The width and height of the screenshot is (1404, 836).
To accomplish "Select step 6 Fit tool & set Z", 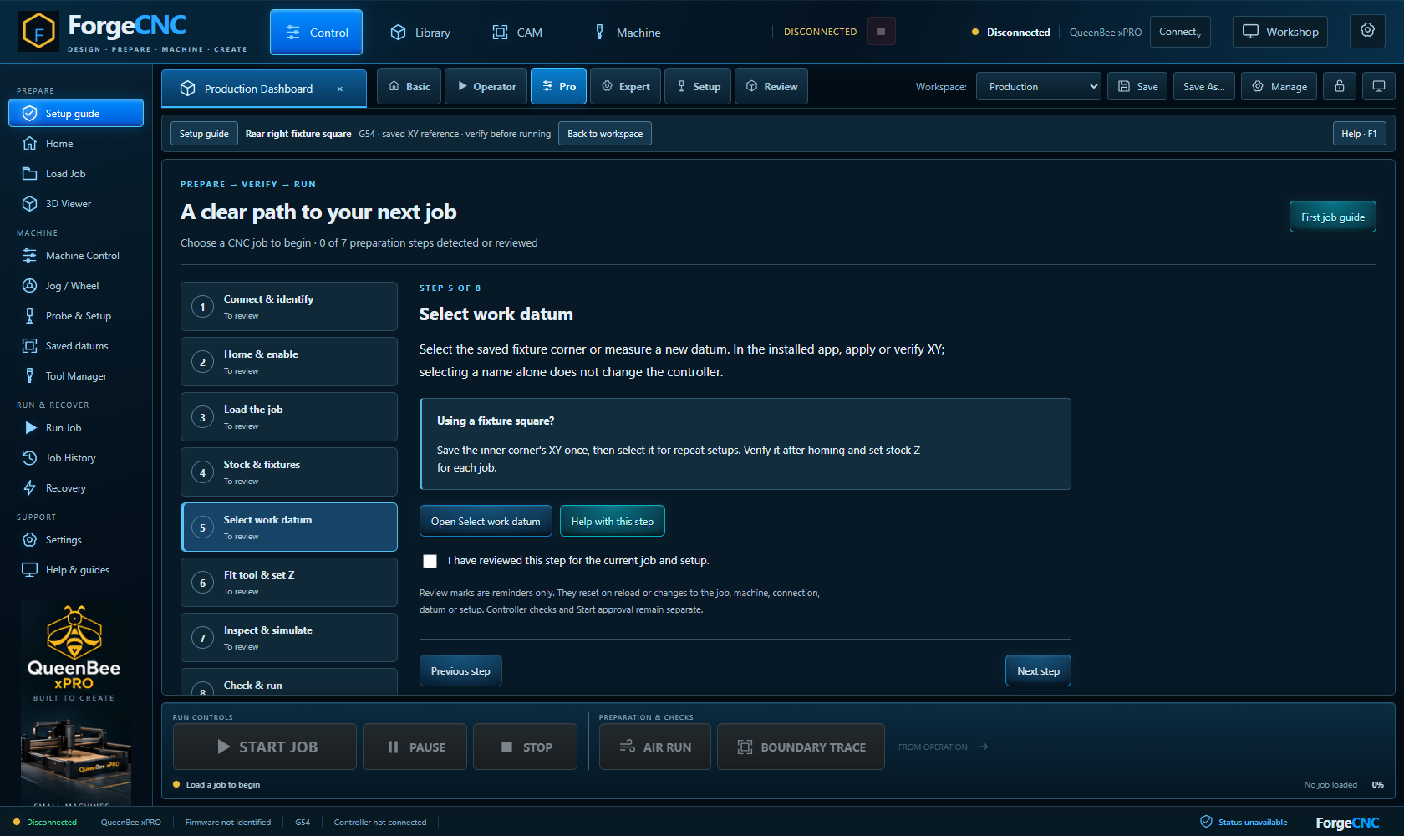I will point(289,582).
